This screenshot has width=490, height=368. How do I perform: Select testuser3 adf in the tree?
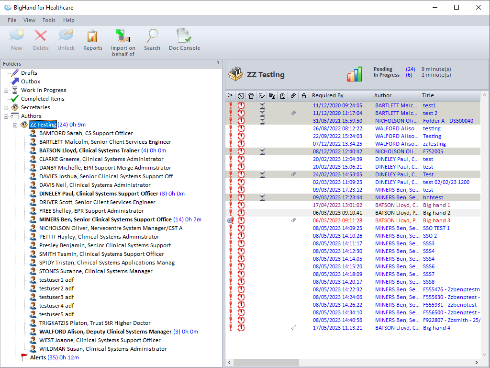[x=56, y=297]
